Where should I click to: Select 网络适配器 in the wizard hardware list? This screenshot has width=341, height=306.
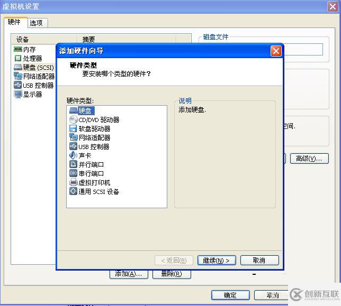[94, 137]
